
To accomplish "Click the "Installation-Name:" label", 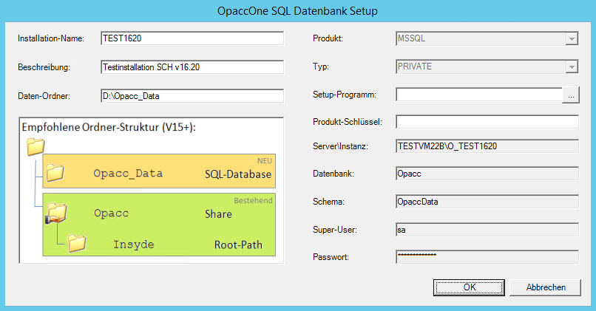I will point(51,38).
